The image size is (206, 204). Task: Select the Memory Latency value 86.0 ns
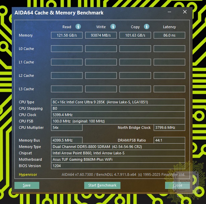(x=169, y=35)
